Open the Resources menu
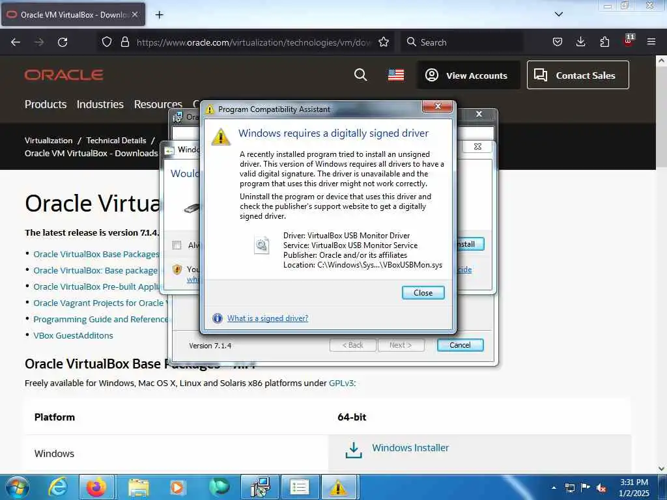 click(158, 104)
